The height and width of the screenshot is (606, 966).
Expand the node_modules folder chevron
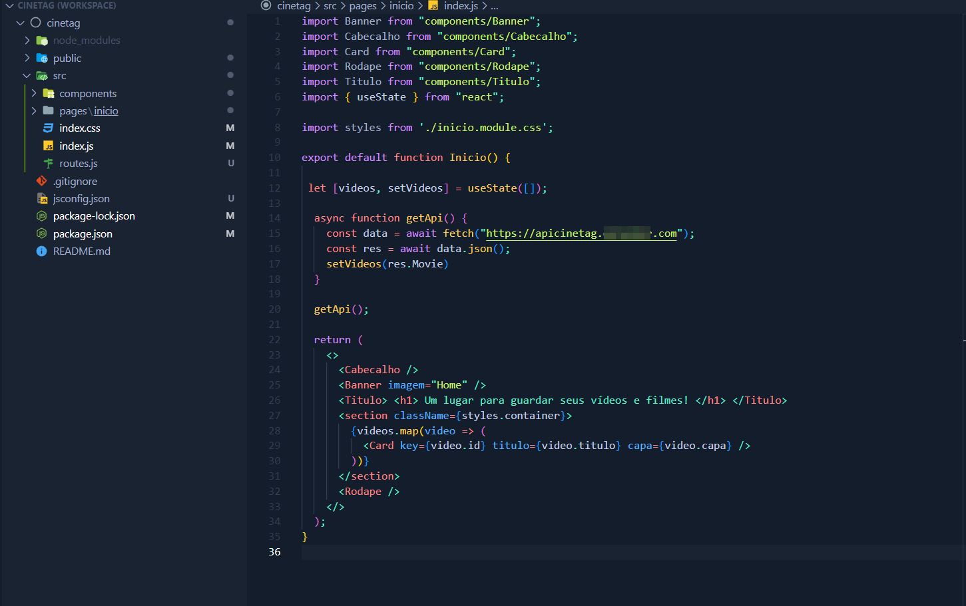(x=27, y=41)
